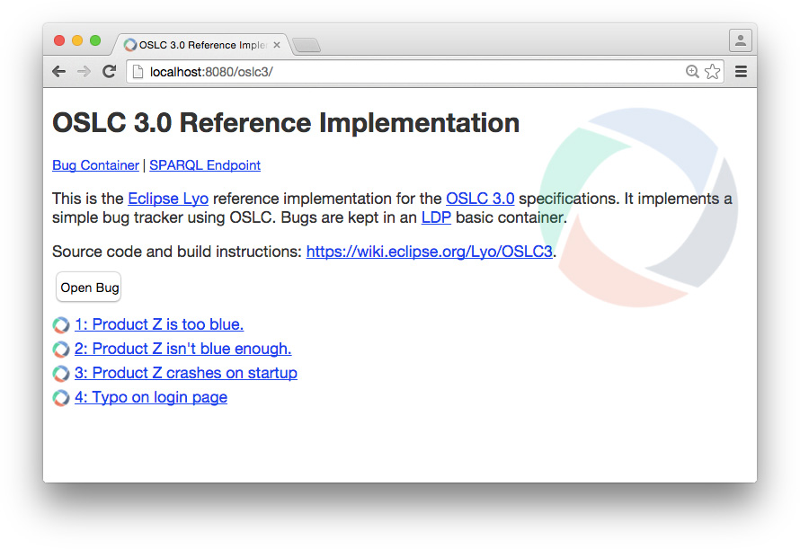
Task: Bookmark page with the star icon
Action: click(712, 71)
